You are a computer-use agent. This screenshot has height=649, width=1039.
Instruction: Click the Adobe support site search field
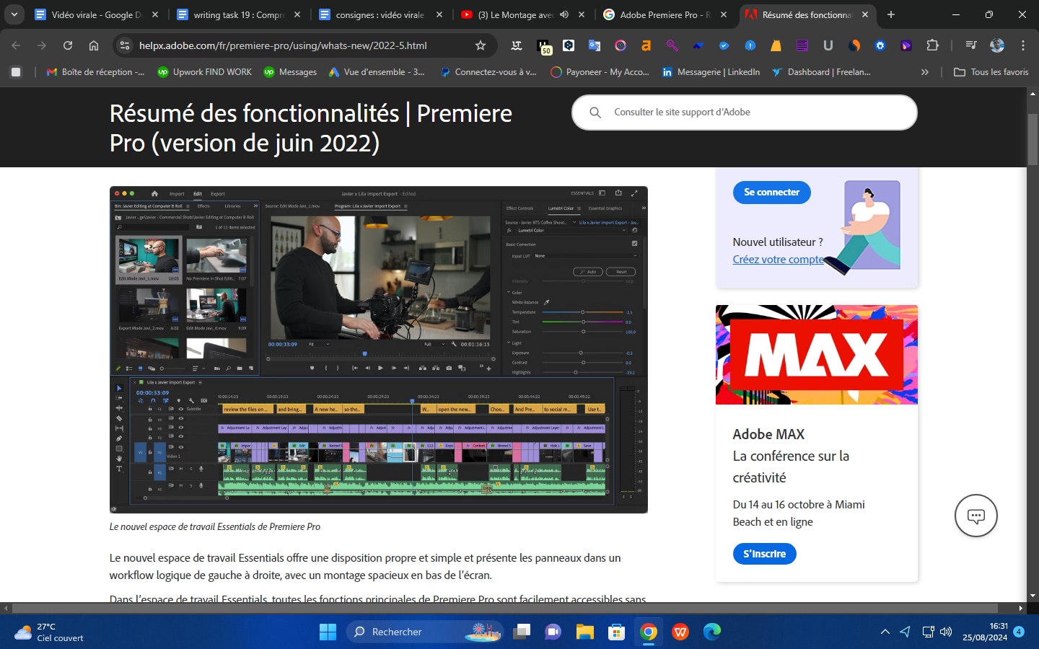tap(745, 112)
